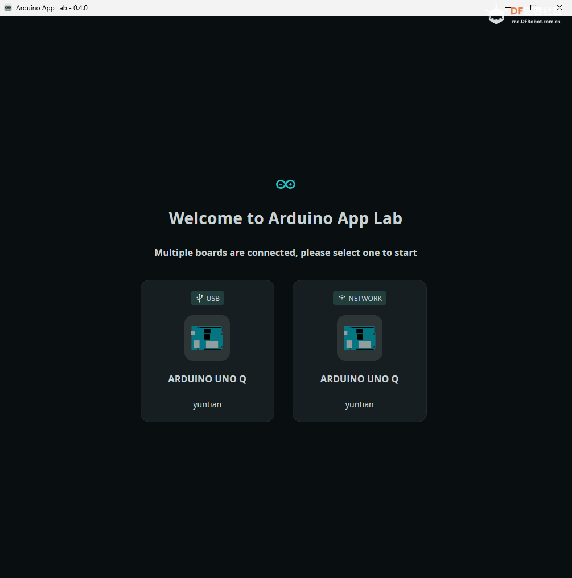Click the ARDUINO UNO Q name on the right card

coord(359,379)
